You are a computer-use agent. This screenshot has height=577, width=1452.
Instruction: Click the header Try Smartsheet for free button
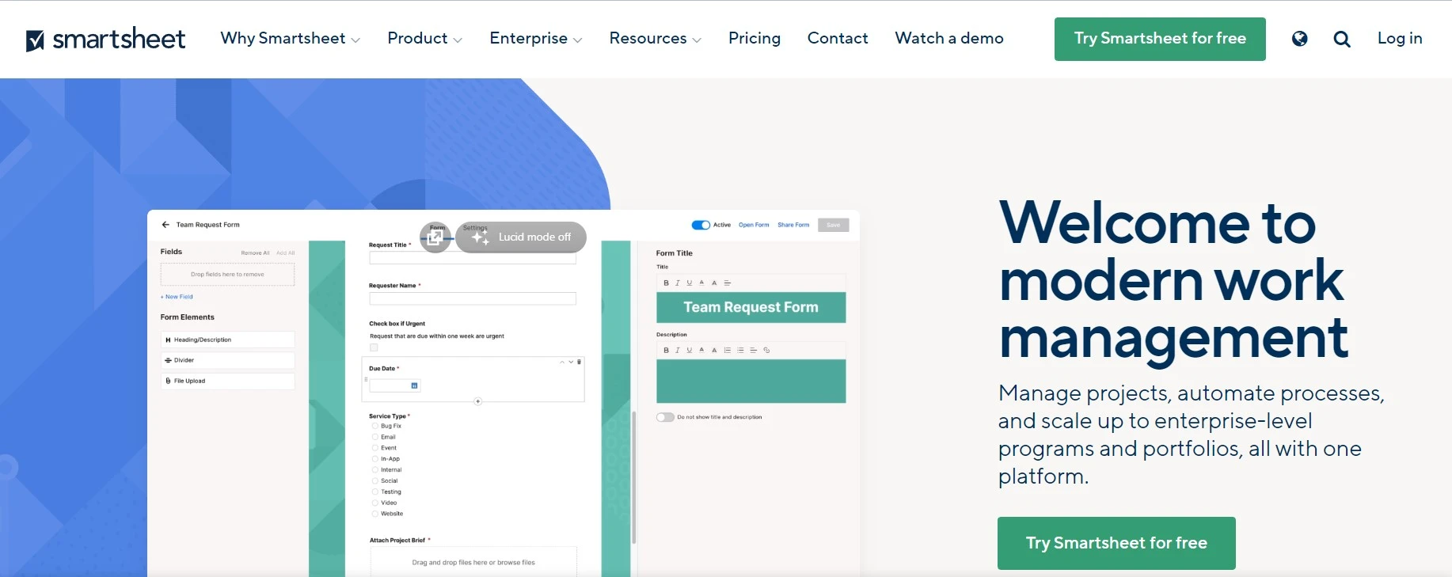tap(1160, 39)
